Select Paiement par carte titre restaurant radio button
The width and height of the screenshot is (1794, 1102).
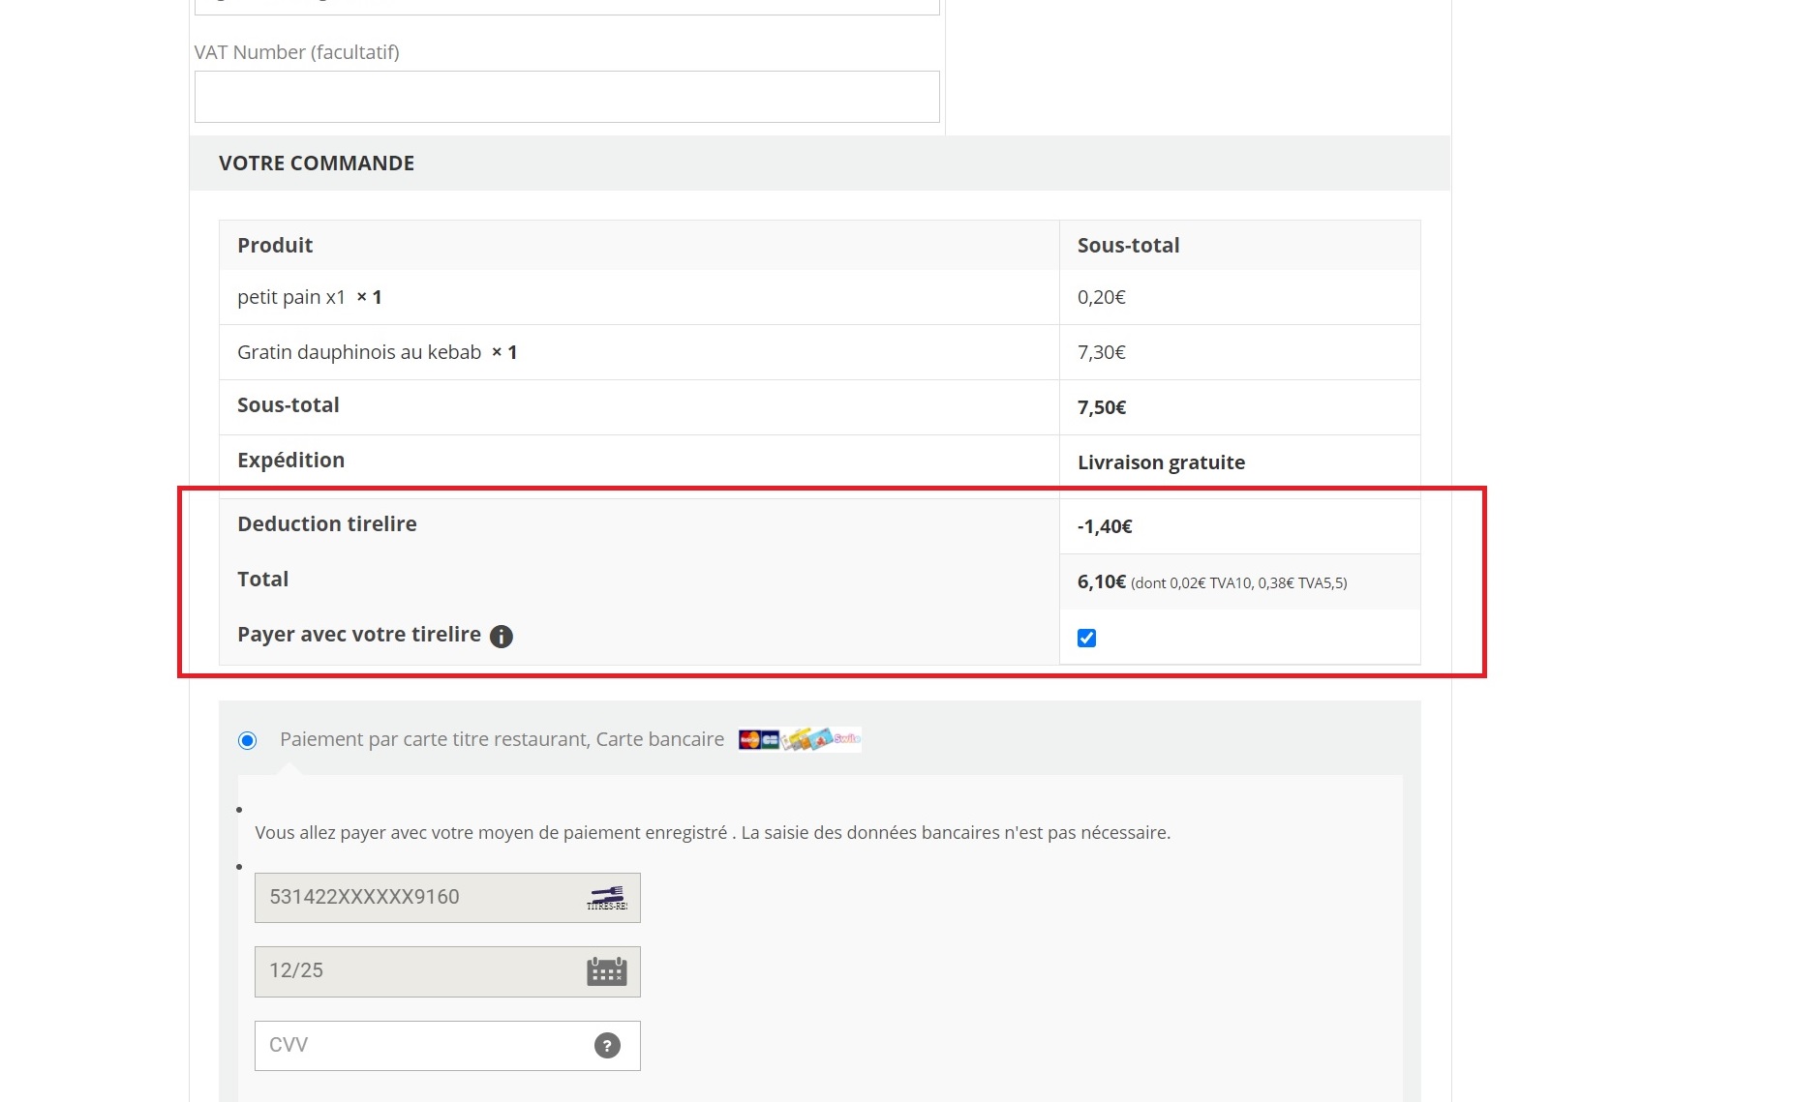[x=248, y=740]
